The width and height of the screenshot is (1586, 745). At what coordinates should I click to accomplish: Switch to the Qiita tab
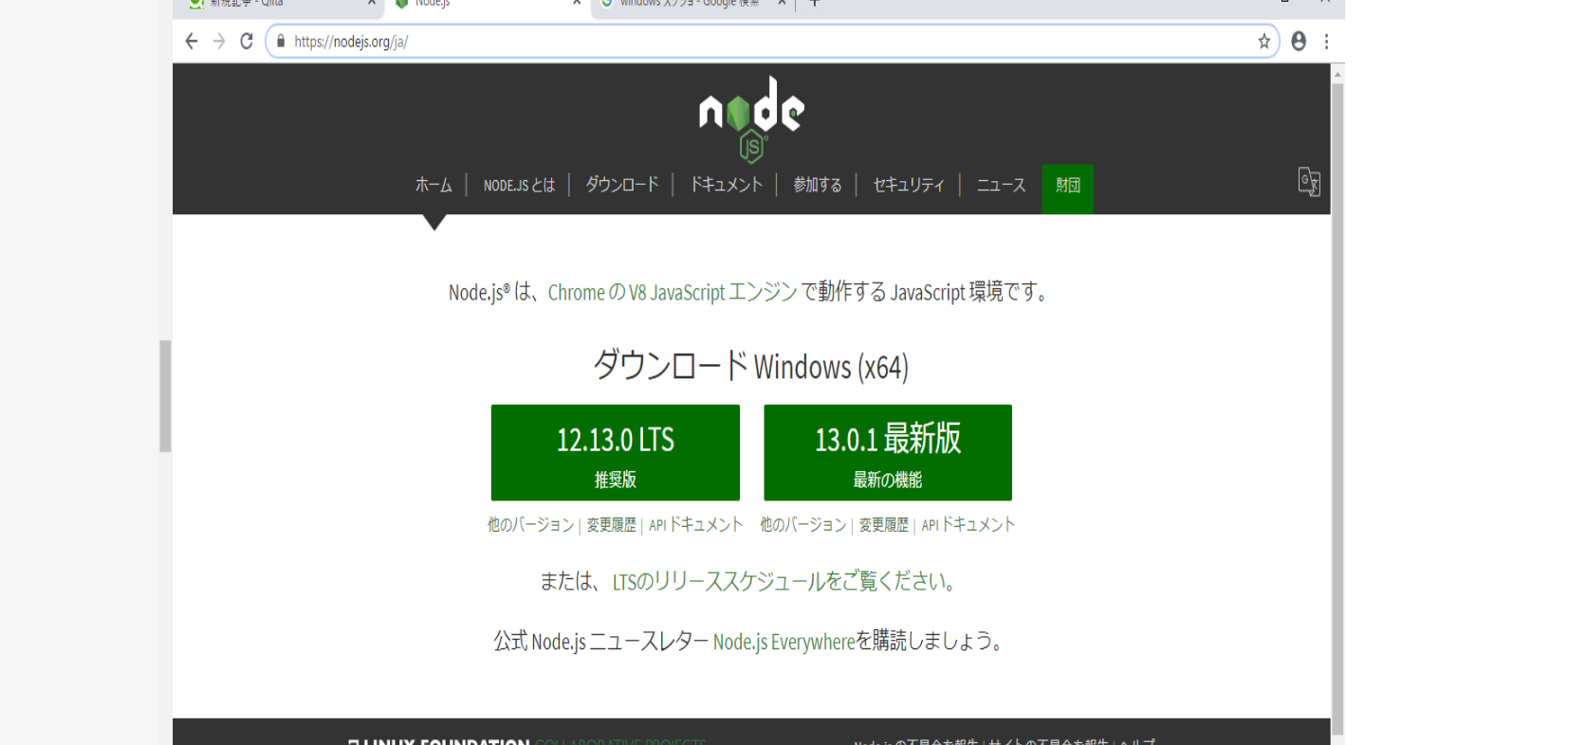click(x=275, y=4)
